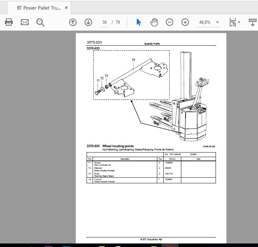
Task: Click part number 134462 for Consol
Action: [x=169, y=179]
